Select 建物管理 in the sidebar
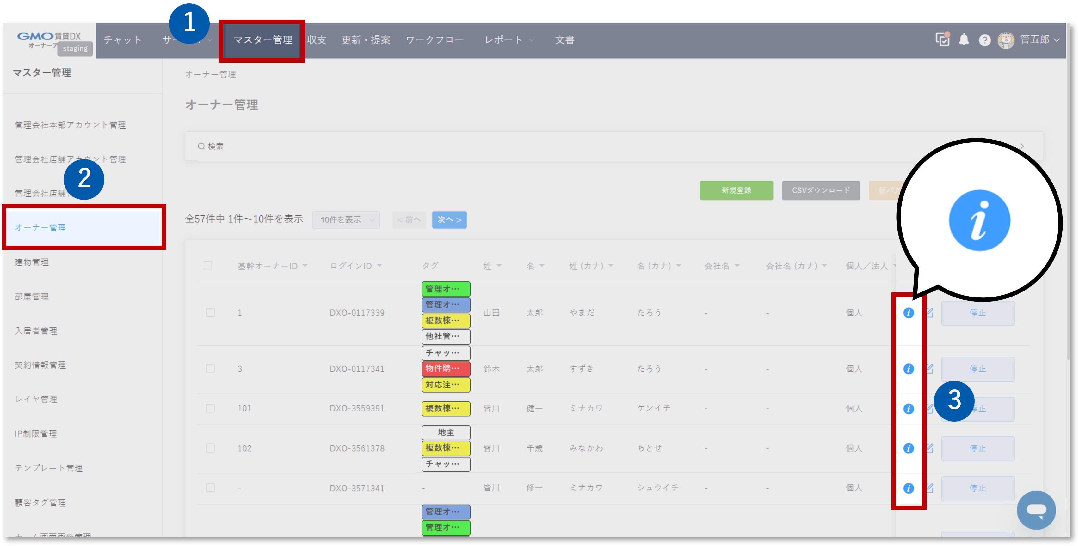The image size is (1079, 546). pos(32,262)
